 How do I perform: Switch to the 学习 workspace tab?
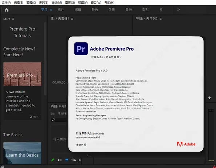(x=44, y=10)
